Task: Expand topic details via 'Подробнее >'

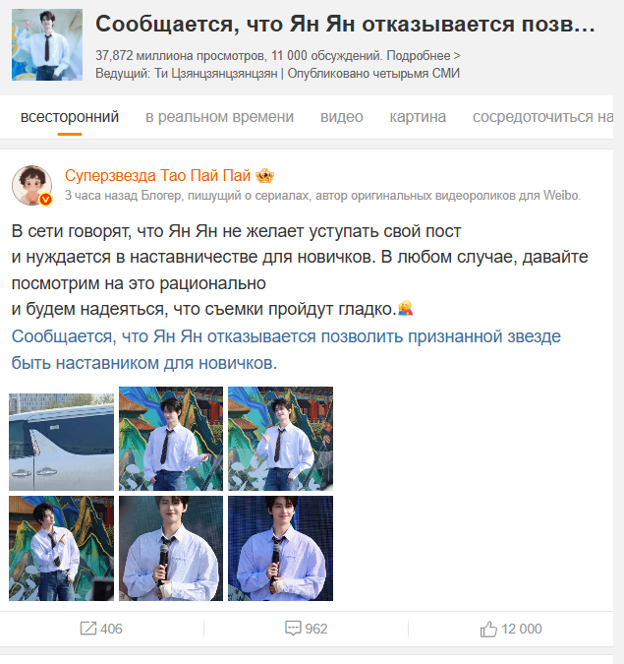Action: 424,55
